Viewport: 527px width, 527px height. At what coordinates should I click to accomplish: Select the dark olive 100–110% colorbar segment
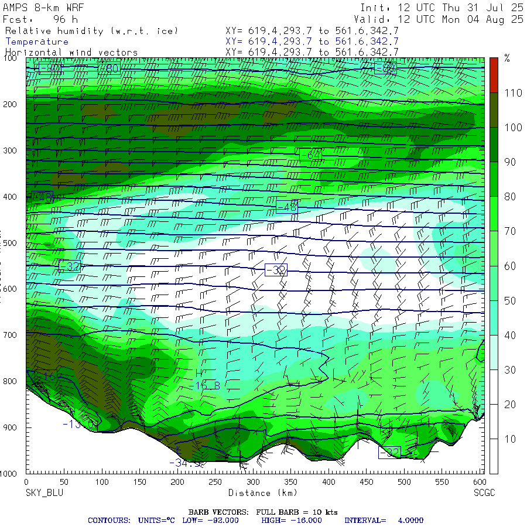click(494, 110)
